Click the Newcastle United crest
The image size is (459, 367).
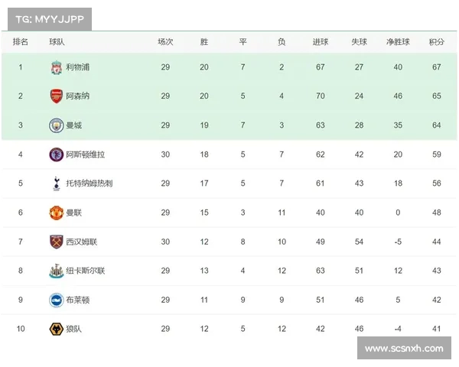pyautogui.click(x=56, y=271)
